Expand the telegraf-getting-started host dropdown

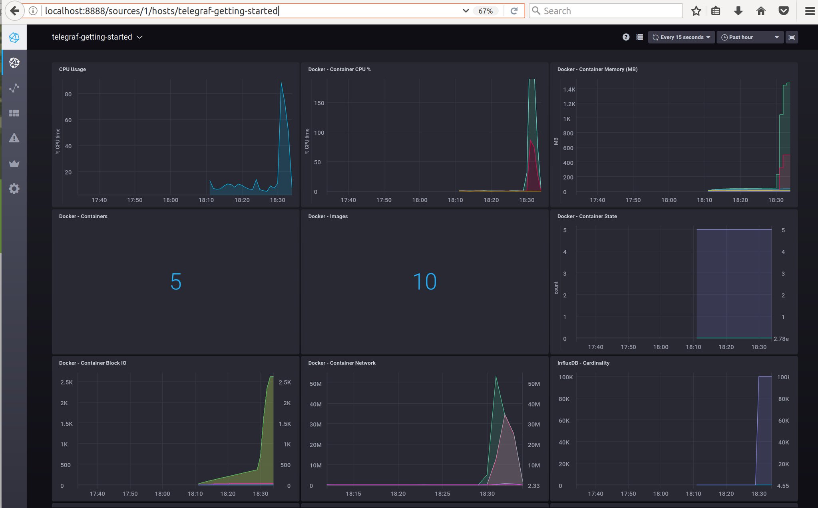point(97,37)
